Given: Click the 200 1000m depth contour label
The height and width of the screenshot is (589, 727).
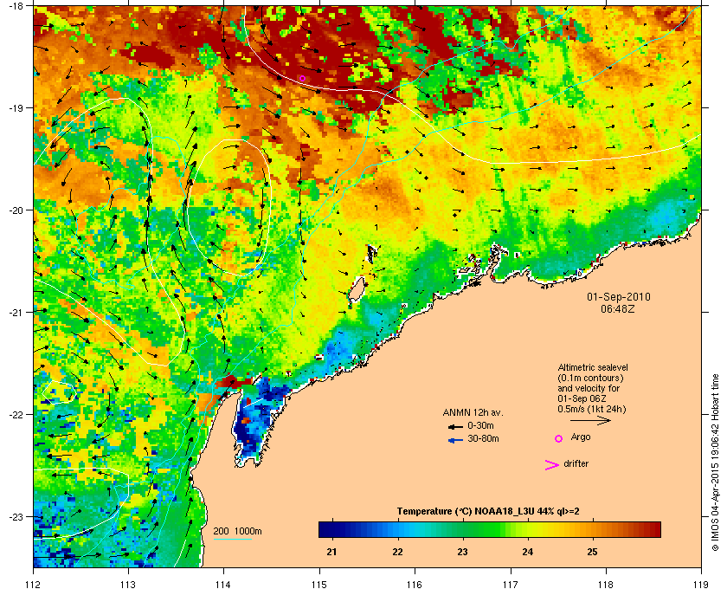Looking at the screenshot, I should click(237, 531).
